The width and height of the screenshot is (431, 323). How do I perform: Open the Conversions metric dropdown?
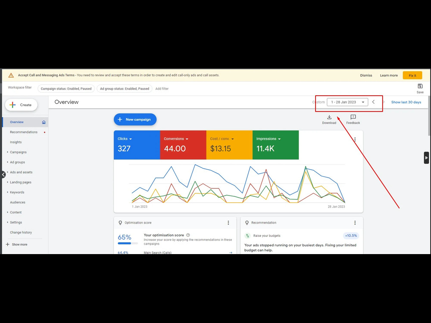tap(187, 139)
